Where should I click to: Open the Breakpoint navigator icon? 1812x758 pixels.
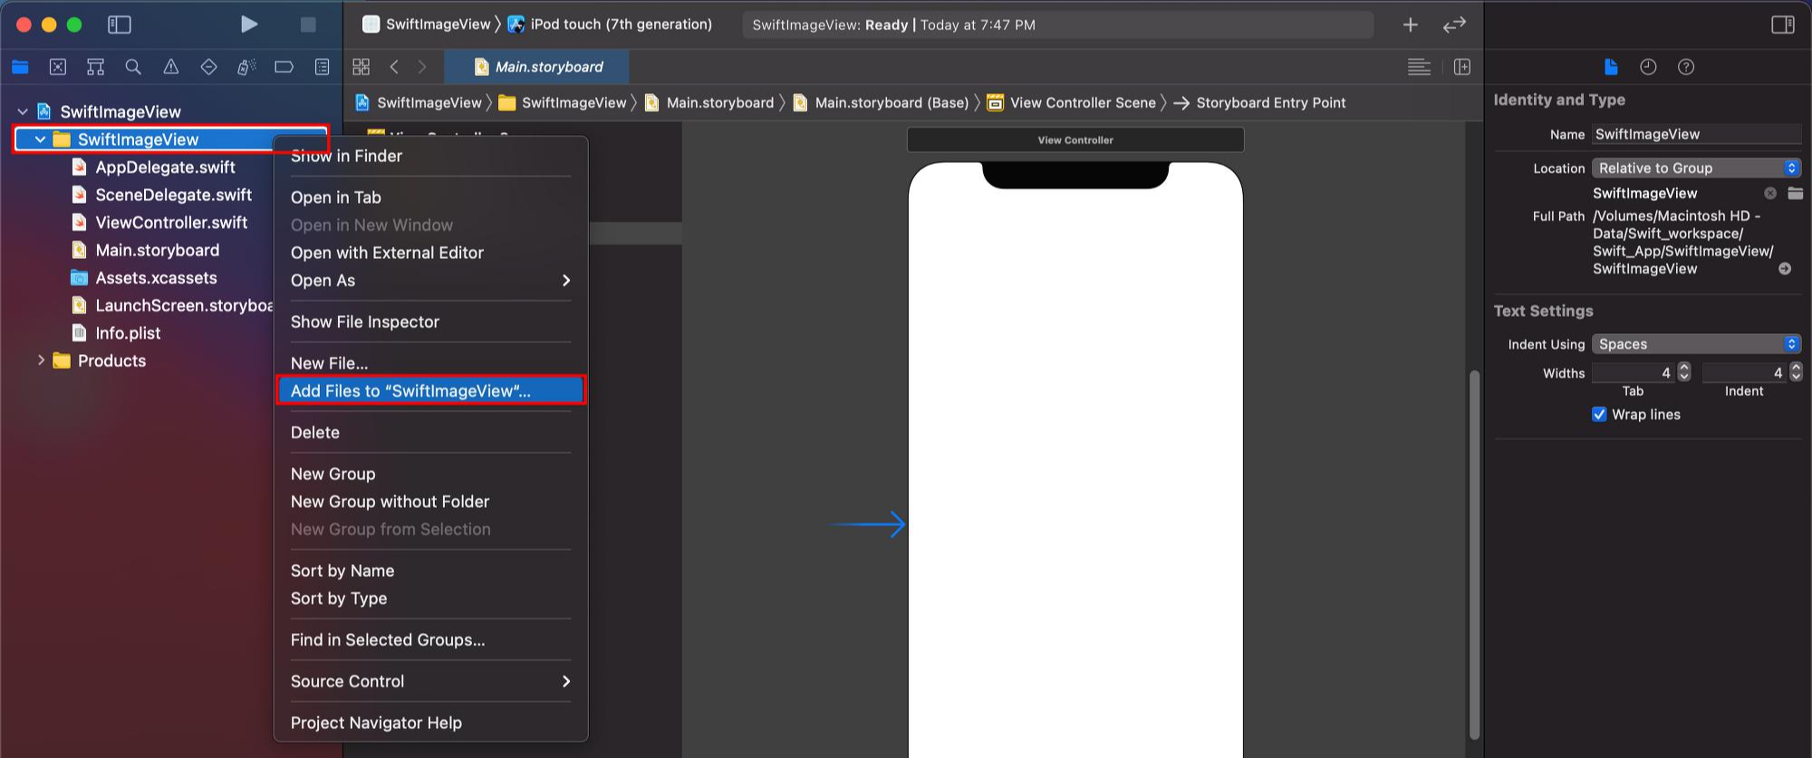click(284, 67)
